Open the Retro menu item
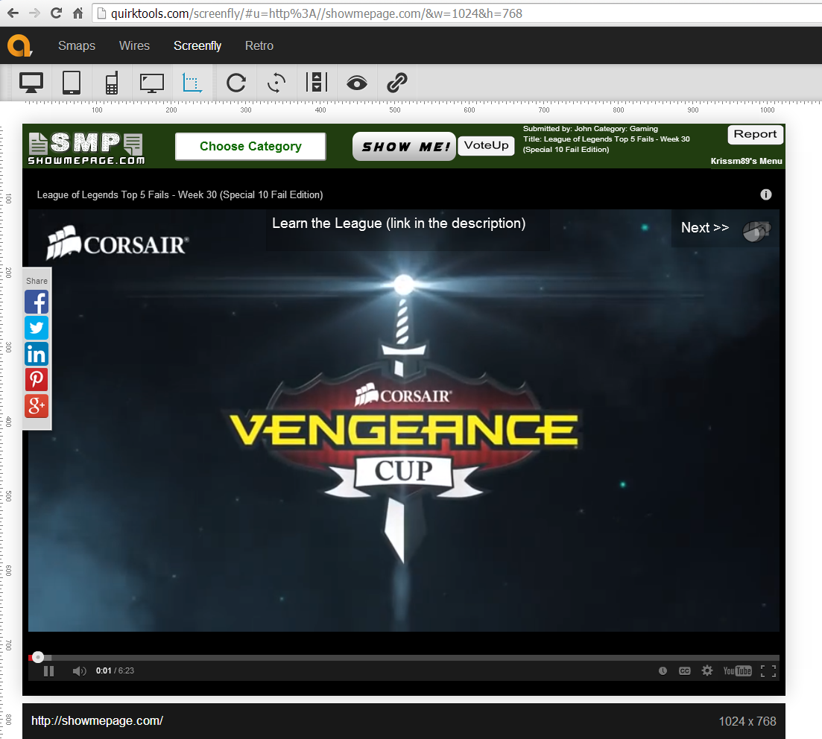The width and height of the screenshot is (822, 739). click(259, 45)
